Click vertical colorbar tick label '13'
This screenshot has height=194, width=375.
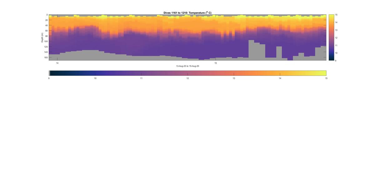point(336,30)
